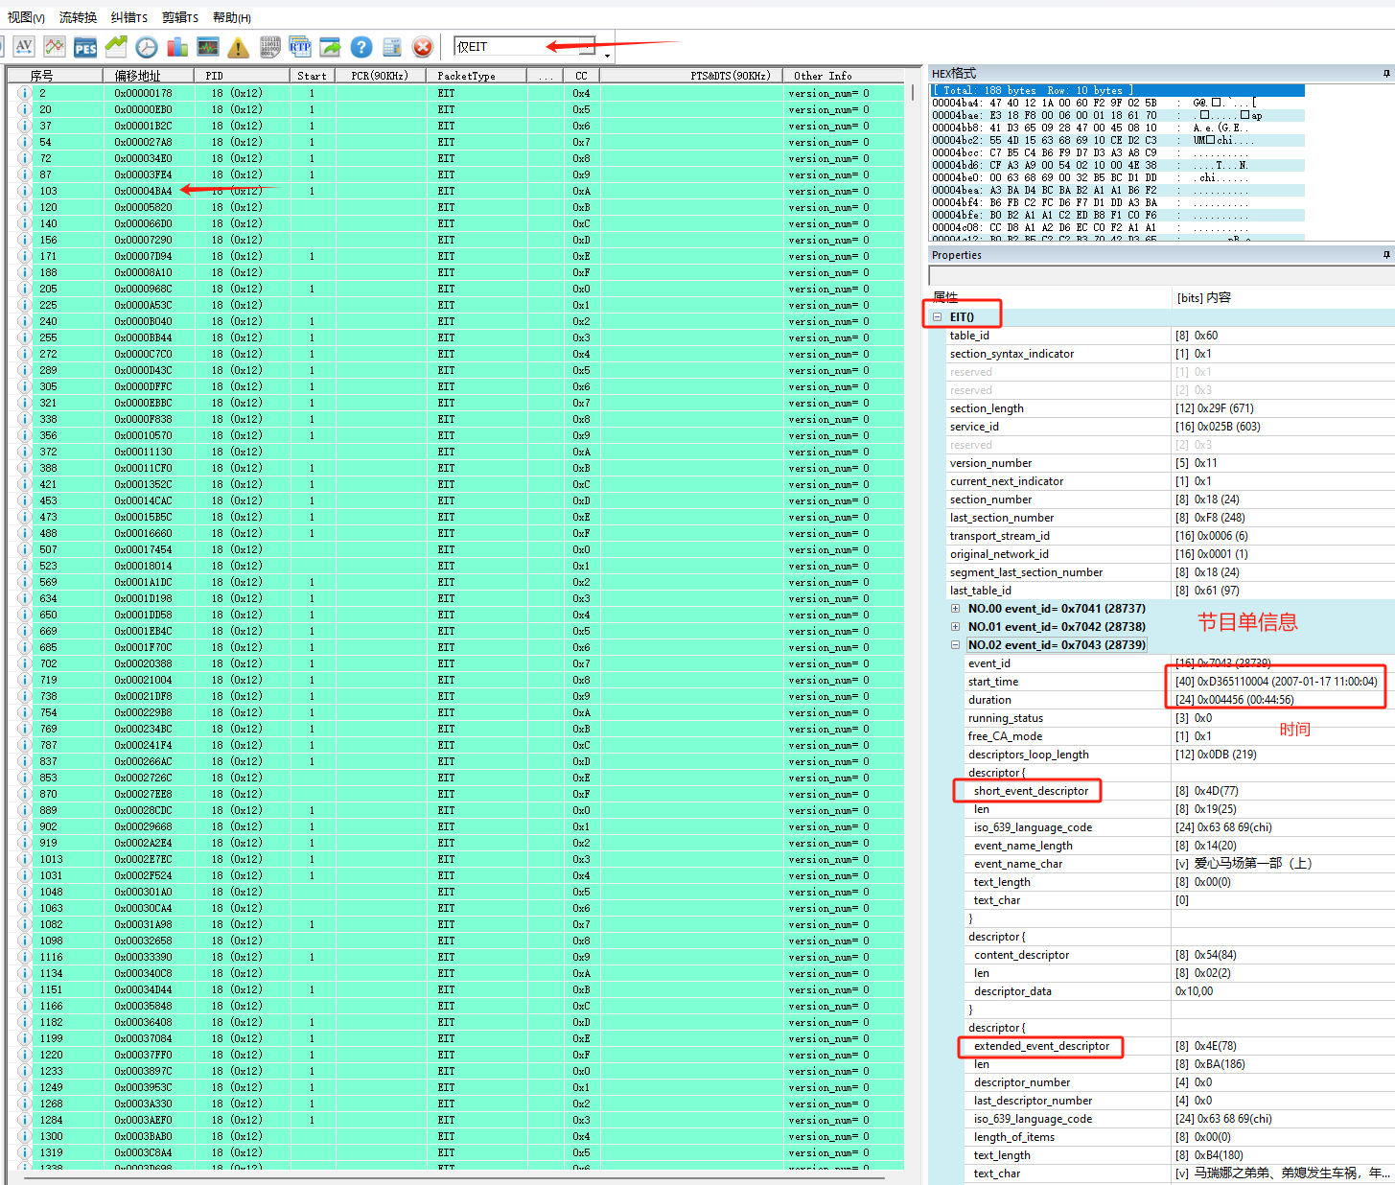The image size is (1395, 1185).
Task: Sort by PID column header
Action: [242, 76]
